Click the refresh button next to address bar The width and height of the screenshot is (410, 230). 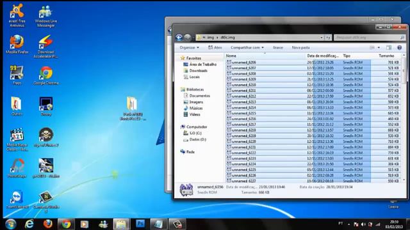pos(328,38)
